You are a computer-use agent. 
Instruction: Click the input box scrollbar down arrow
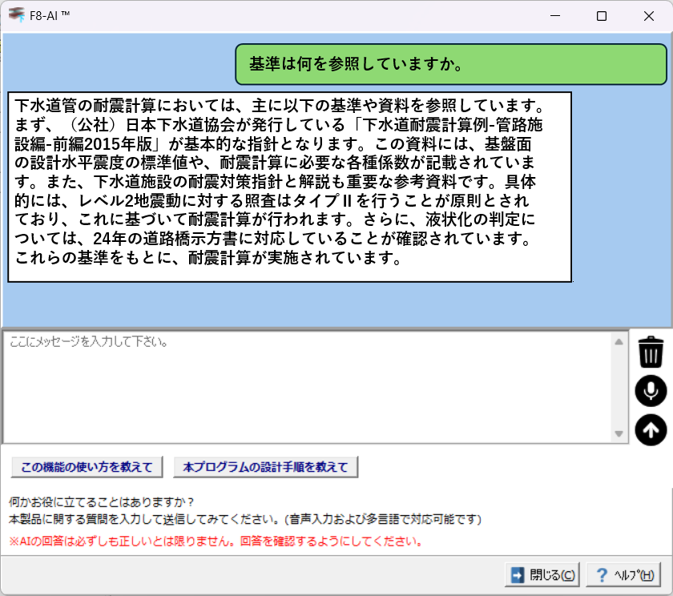point(619,433)
